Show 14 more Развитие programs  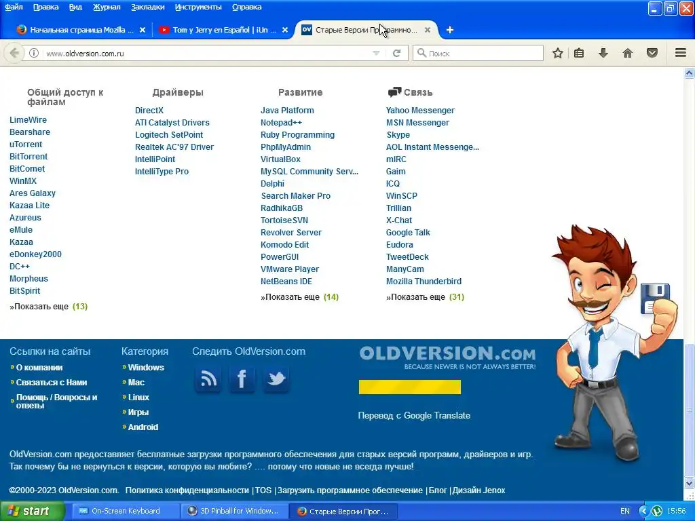[299, 297]
